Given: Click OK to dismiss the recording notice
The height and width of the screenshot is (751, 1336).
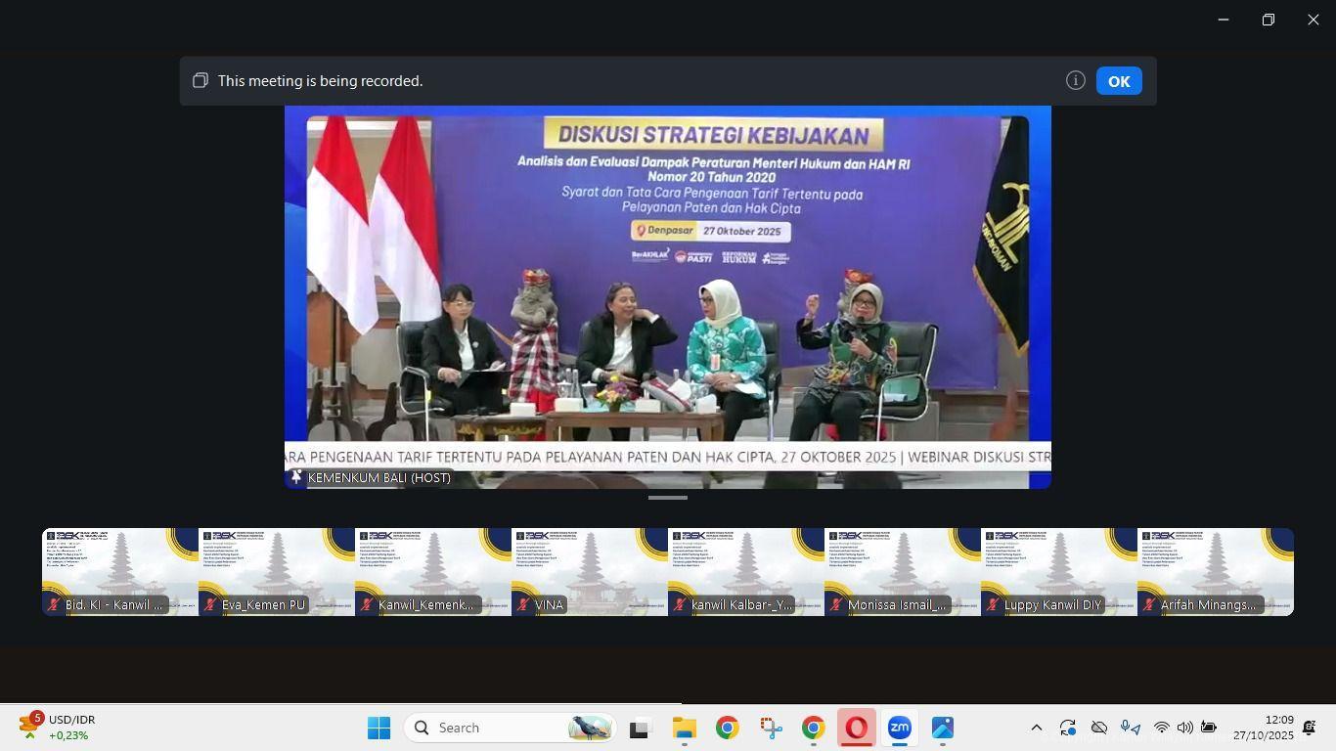Looking at the screenshot, I should [x=1119, y=81].
